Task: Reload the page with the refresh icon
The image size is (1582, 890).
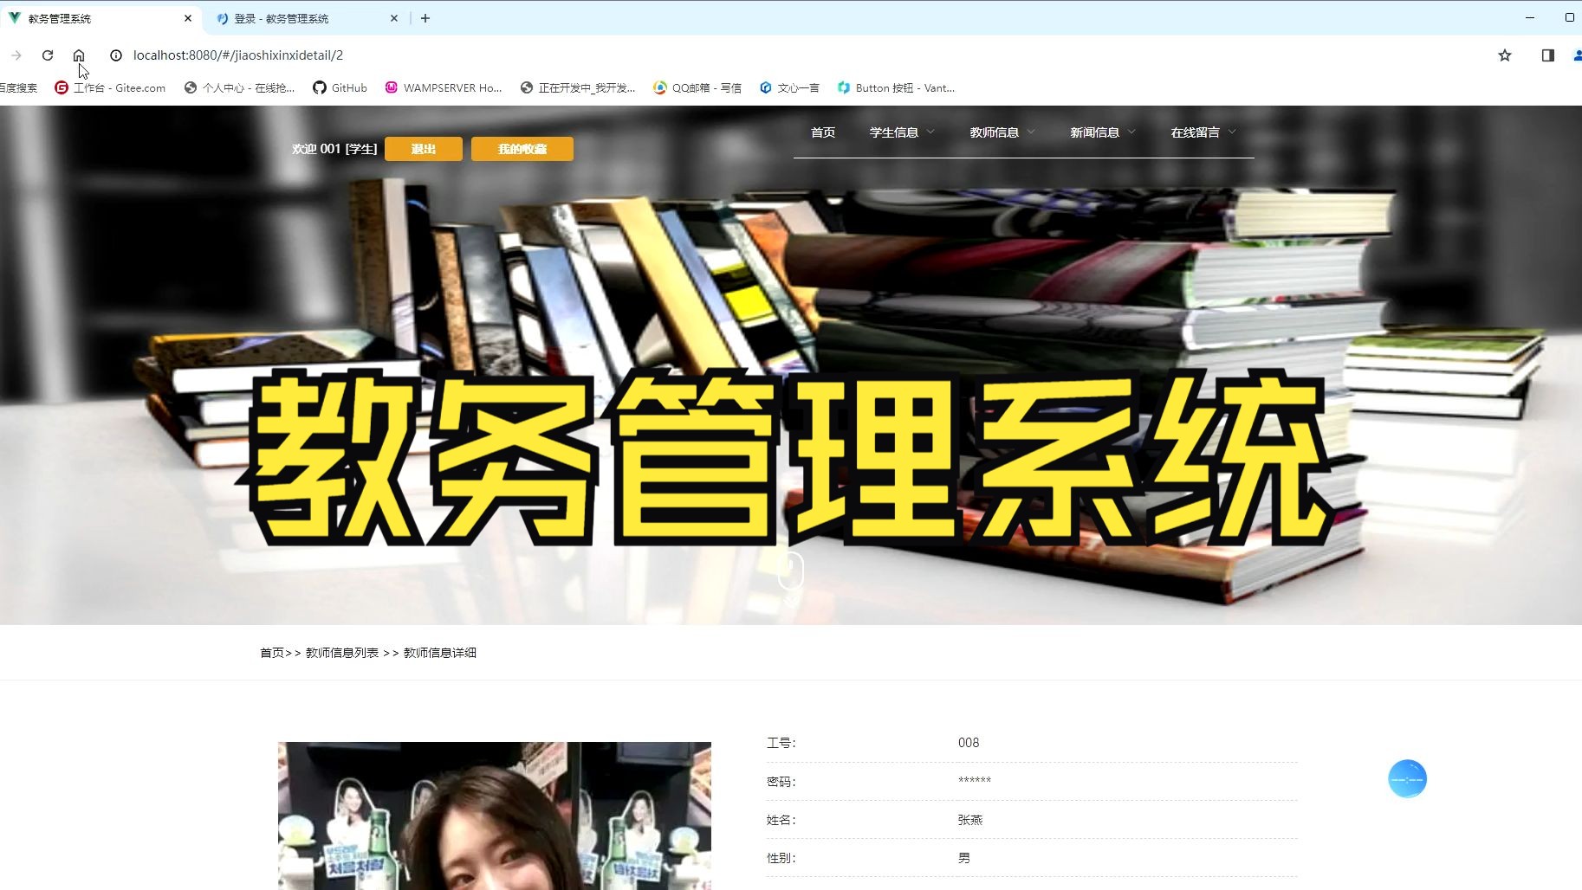Action: (x=48, y=55)
